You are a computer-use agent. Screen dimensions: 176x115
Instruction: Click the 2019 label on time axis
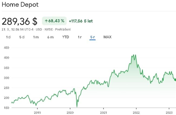(37, 112)
